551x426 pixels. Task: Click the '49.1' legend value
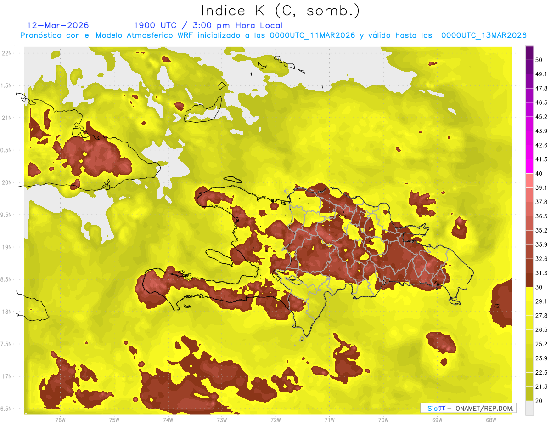(541, 74)
